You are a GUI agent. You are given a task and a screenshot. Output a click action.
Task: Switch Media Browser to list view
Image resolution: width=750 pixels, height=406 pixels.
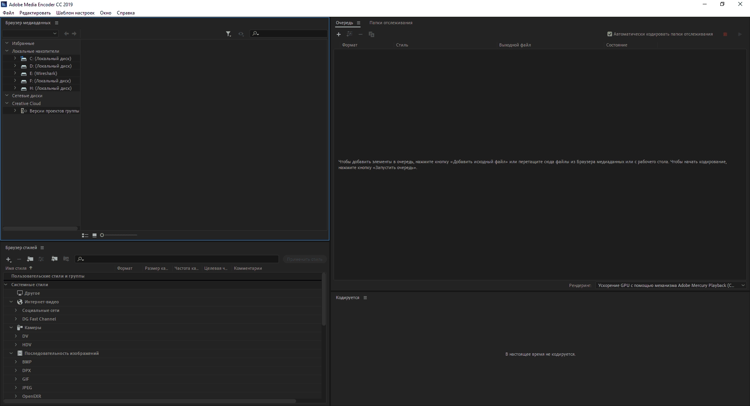85,235
